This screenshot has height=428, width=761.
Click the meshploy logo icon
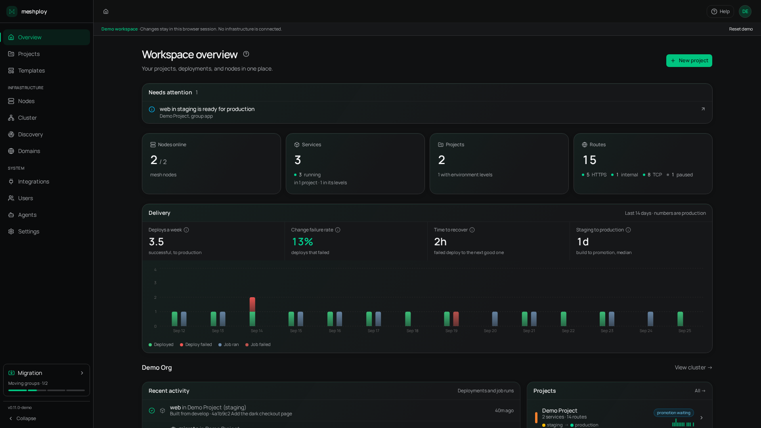[x=12, y=11]
